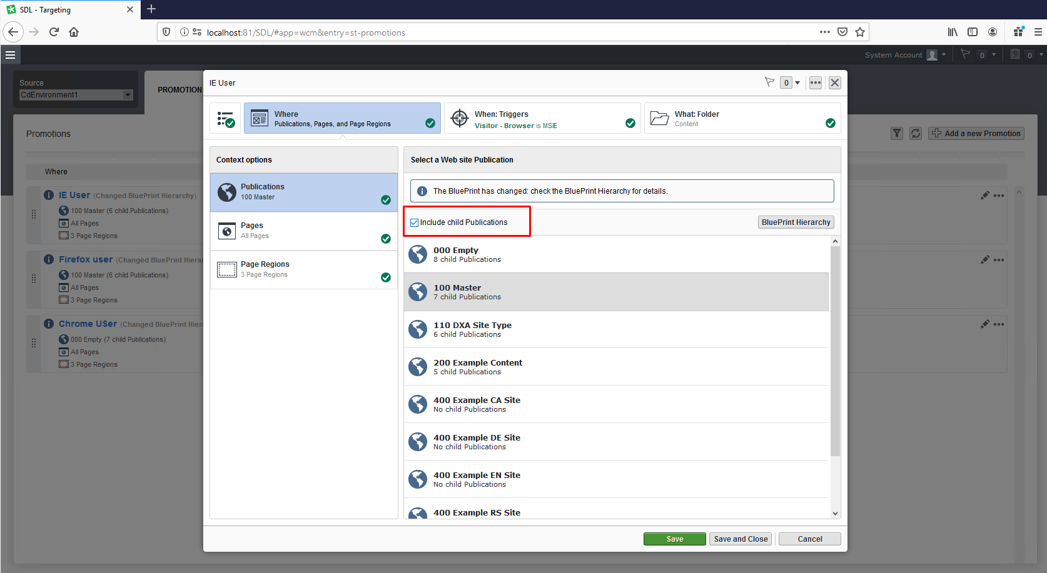Click the browser home icon
This screenshot has height=573, width=1047.
click(74, 32)
